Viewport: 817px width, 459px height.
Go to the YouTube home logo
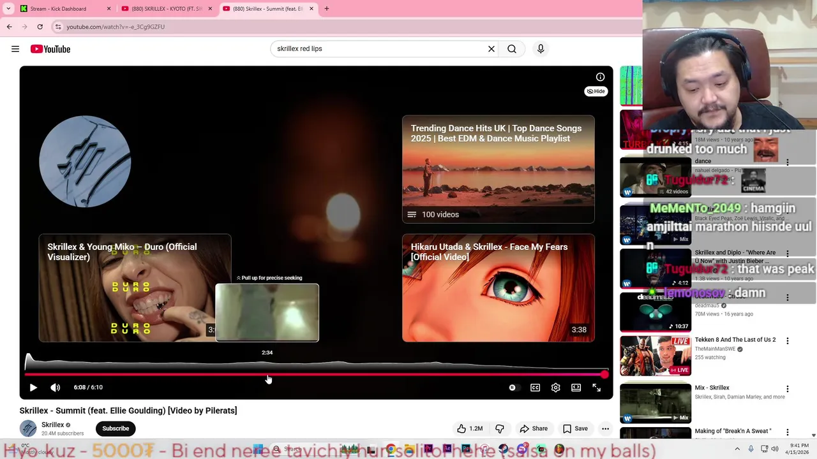[x=50, y=49]
